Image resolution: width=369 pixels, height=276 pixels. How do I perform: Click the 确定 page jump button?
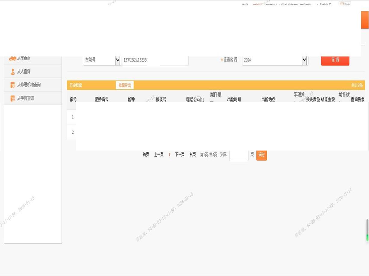(x=262, y=155)
